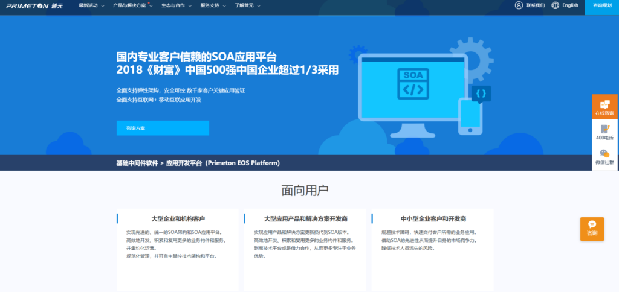Image resolution: width=619 pixels, height=292 pixels.
Task: Select the 大型企业和机构客户 card heading
Action: pyautogui.click(x=178, y=219)
